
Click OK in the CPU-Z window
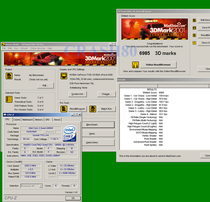[x=73, y=198]
